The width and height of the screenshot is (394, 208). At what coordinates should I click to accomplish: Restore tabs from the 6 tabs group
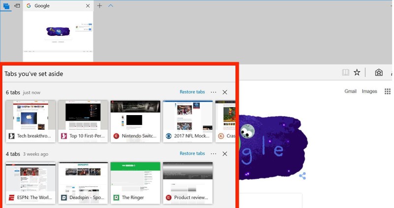pos(192,92)
